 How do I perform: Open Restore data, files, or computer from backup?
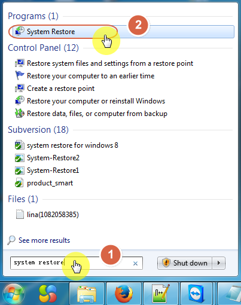point(97,114)
